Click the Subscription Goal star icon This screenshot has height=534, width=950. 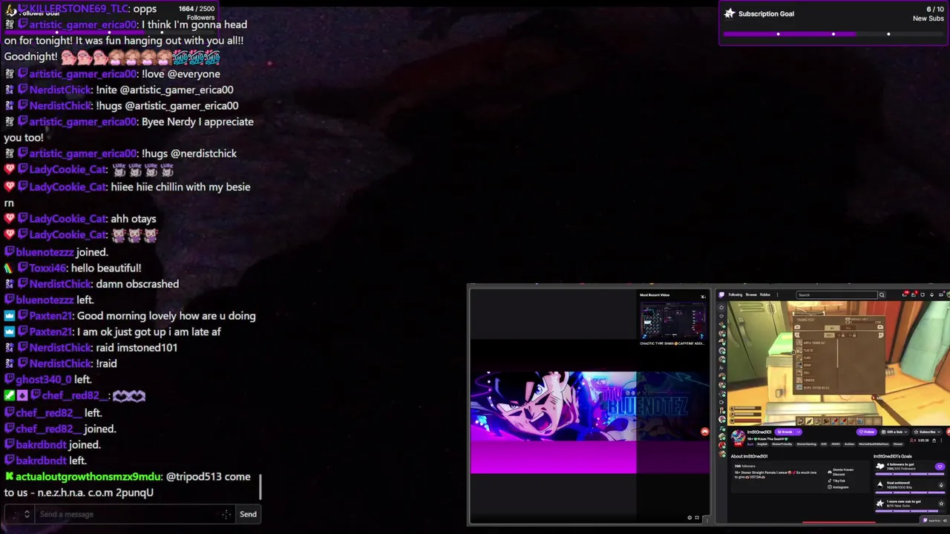click(730, 13)
